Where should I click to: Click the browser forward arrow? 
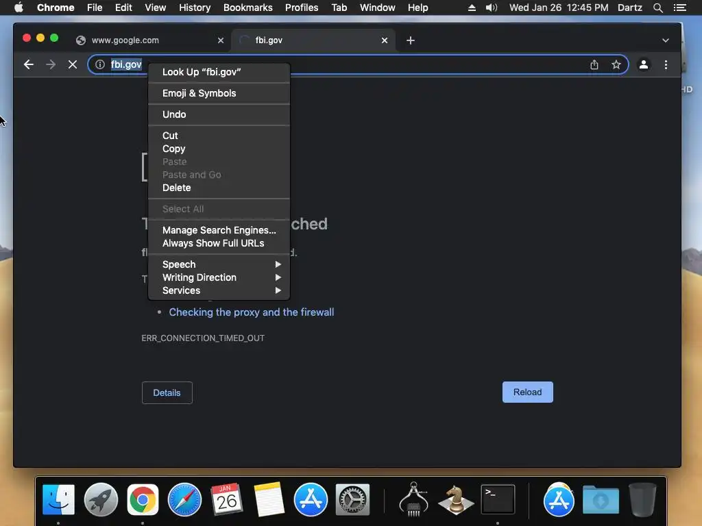tap(51, 64)
